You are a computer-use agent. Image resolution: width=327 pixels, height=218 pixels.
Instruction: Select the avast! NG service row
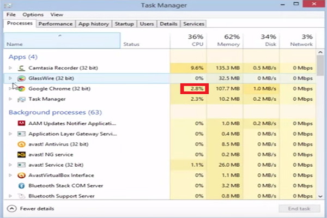point(160,155)
